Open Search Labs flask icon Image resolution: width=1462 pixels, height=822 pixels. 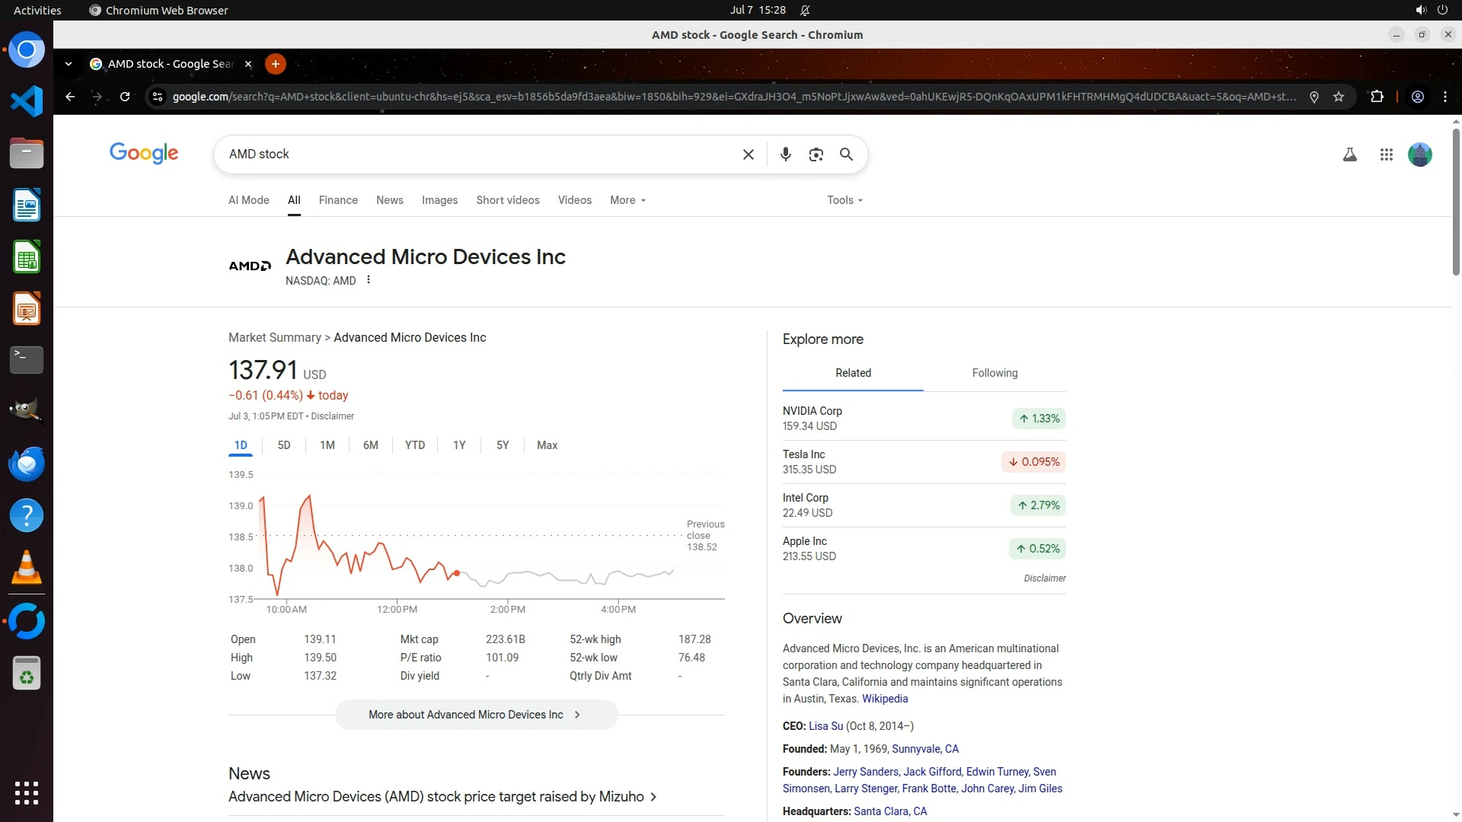click(1349, 155)
